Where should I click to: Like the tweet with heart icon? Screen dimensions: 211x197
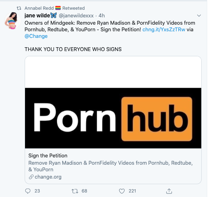click(122, 191)
